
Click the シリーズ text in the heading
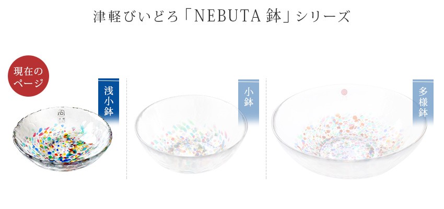323,17
